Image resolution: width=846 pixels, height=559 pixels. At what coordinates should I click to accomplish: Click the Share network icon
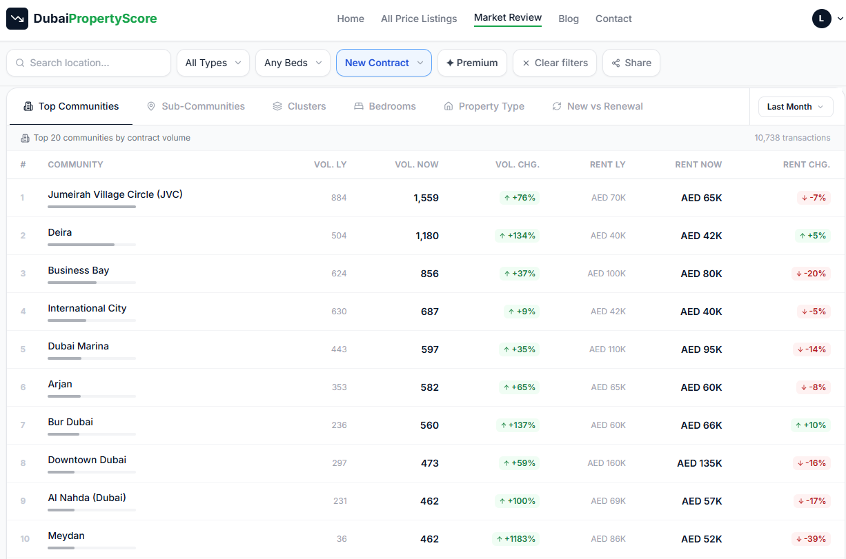pos(616,63)
